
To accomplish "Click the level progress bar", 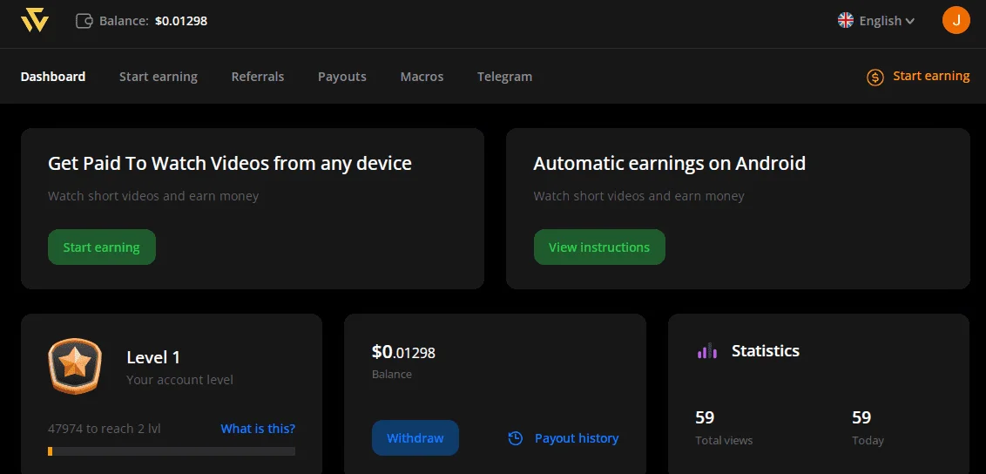I will pyautogui.click(x=172, y=451).
